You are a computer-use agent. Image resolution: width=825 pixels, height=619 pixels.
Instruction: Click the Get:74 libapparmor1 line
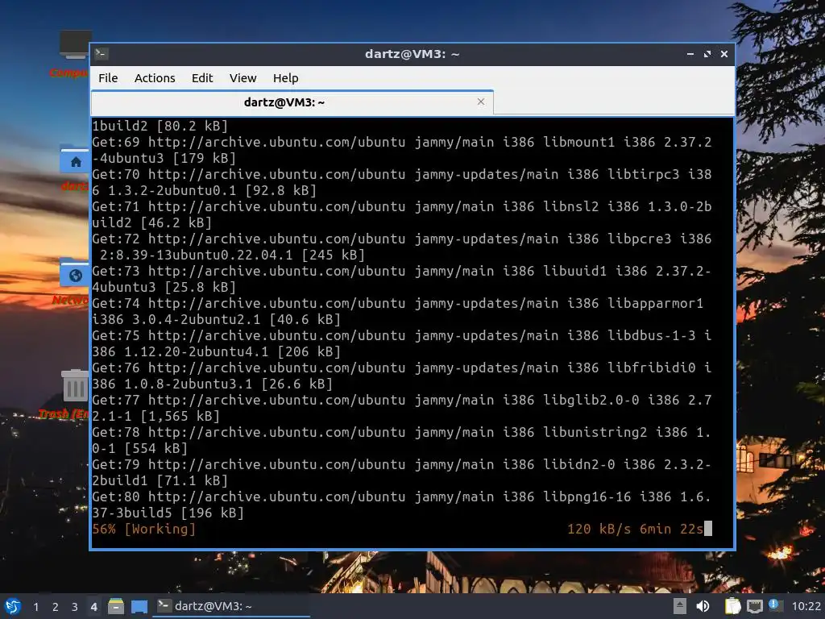[398, 311]
